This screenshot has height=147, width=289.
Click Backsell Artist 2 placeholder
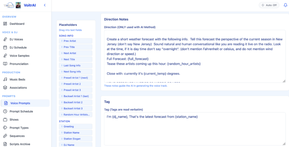pyautogui.click(x=76, y=102)
